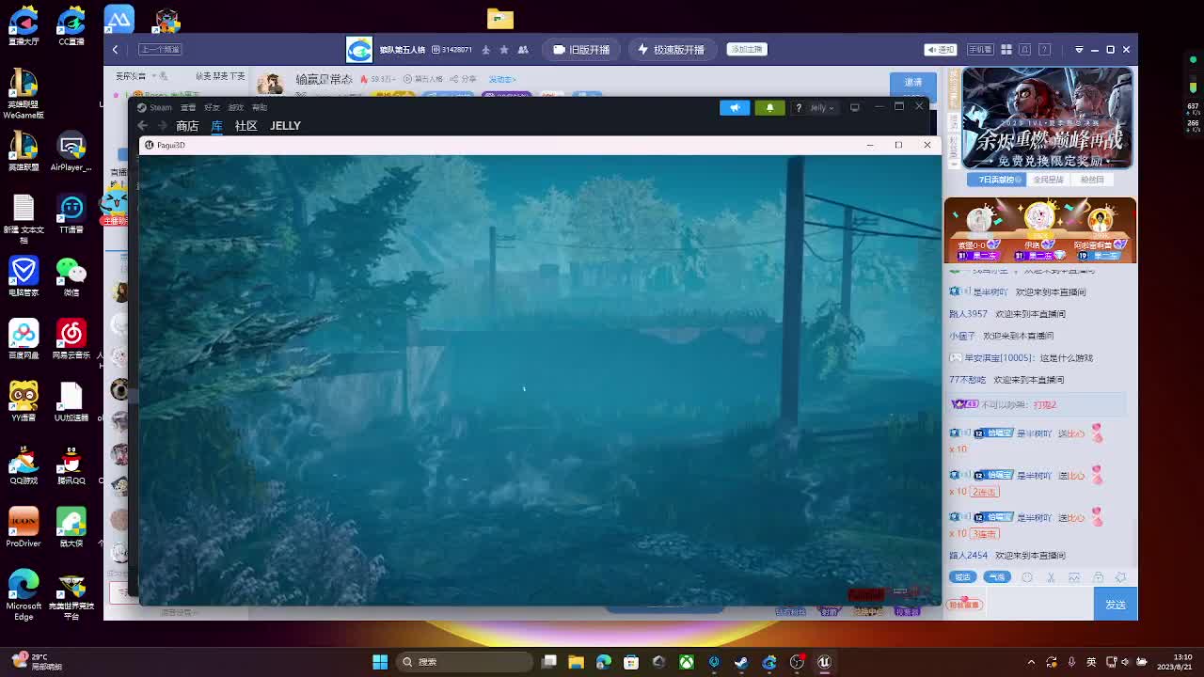Image resolution: width=1204 pixels, height=677 pixels.
Task: Toggle the chat lock icon
Action: click(x=1098, y=577)
